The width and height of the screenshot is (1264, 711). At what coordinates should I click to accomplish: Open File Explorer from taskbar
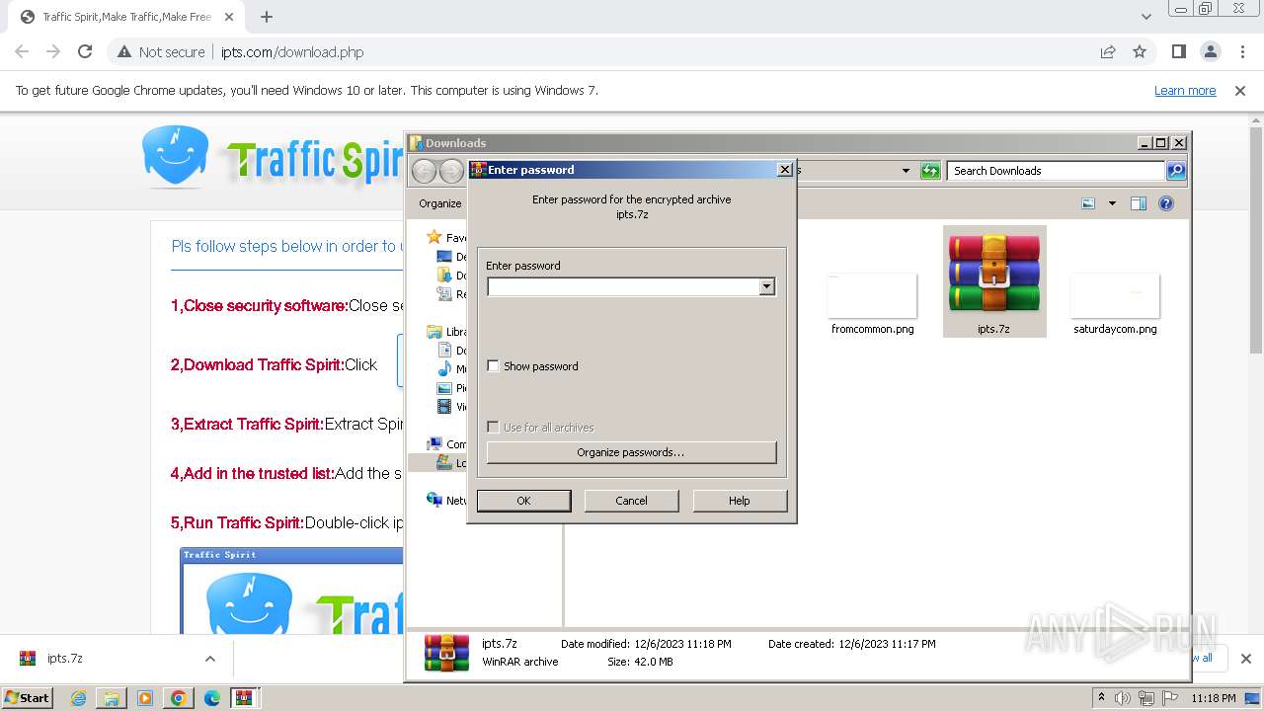[x=112, y=698]
